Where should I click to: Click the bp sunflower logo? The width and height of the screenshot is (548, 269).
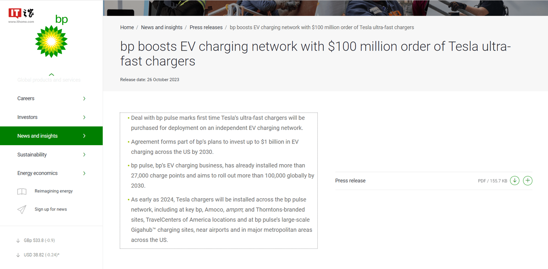[x=51, y=41]
